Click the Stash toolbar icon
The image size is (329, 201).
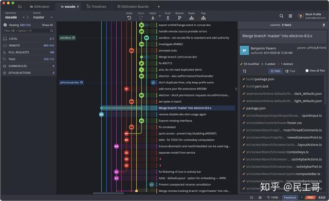(x=191, y=18)
